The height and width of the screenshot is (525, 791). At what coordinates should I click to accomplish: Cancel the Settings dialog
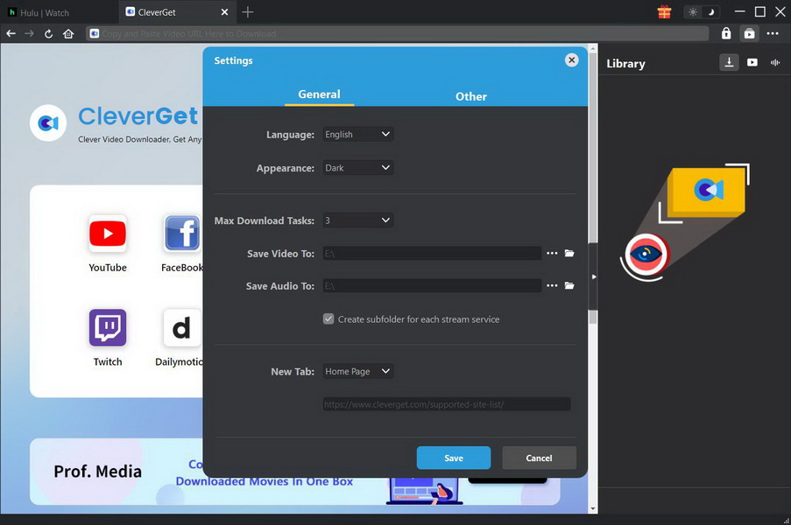pos(539,458)
